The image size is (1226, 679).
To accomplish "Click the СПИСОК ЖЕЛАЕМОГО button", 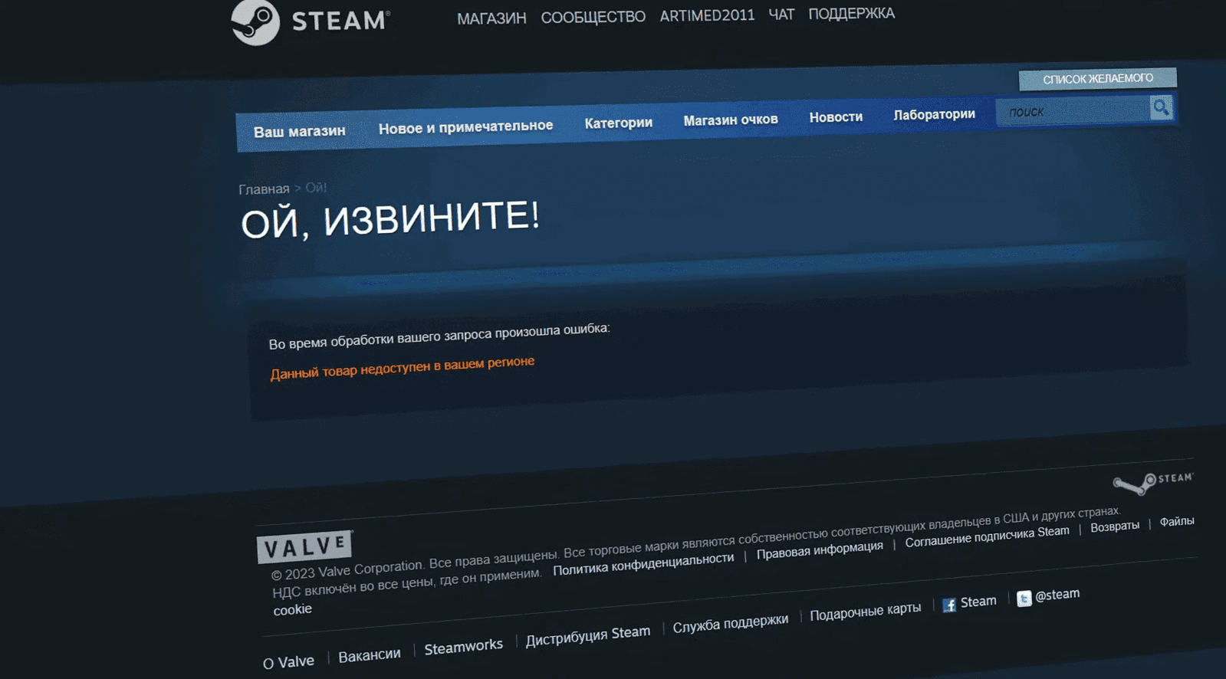I will pyautogui.click(x=1097, y=79).
